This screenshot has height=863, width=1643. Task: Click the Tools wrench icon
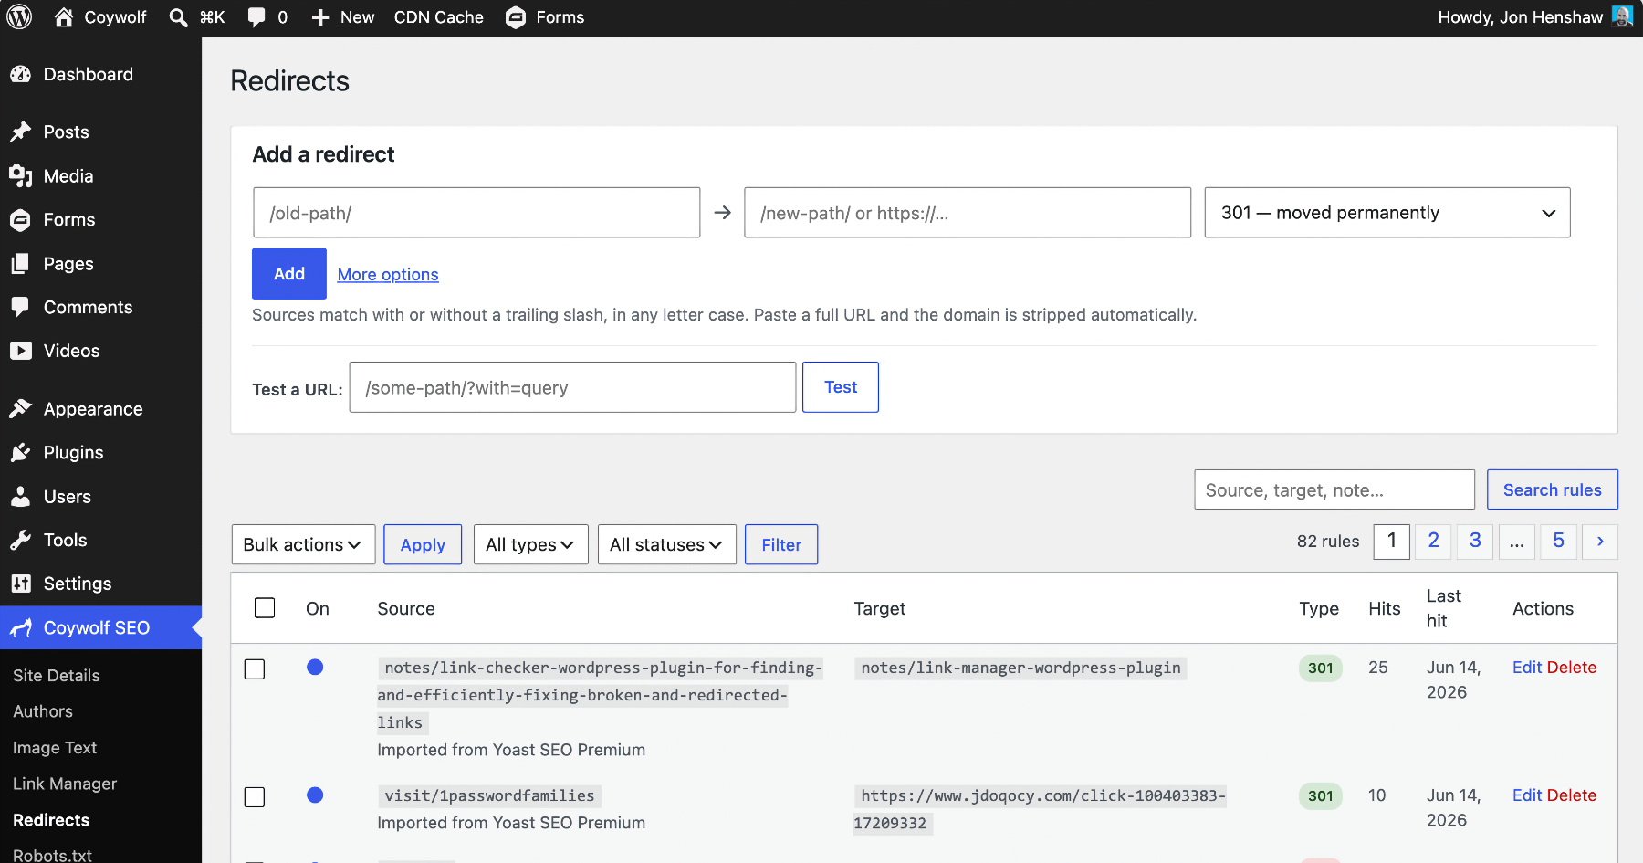21,540
